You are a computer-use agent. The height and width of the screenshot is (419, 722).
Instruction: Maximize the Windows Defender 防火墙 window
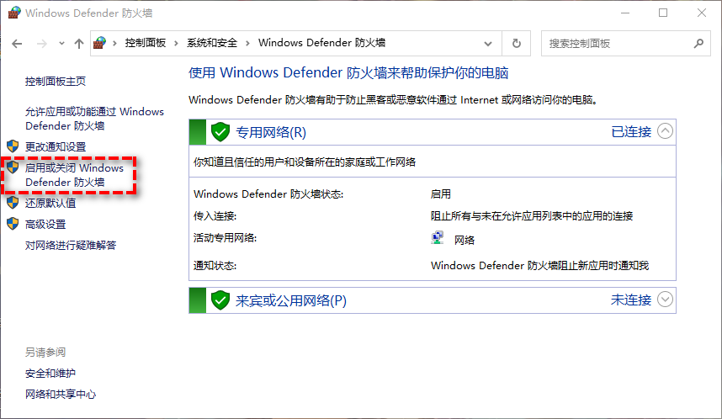[x=663, y=13]
